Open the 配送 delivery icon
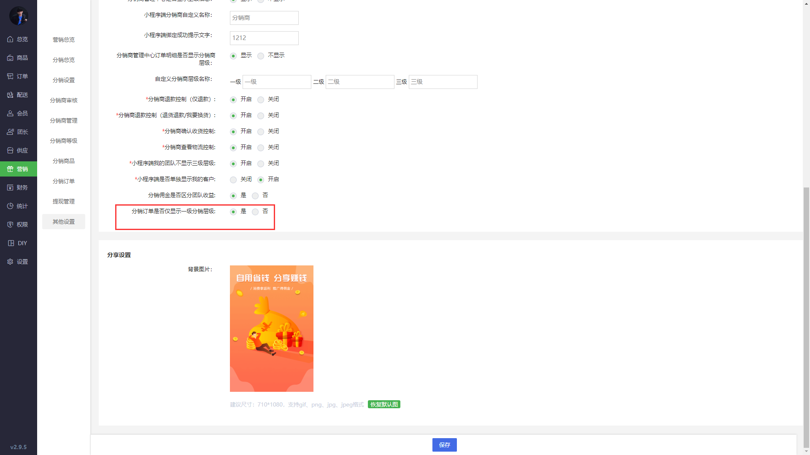The height and width of the screenshot is (455, 810). (x=11, y=95)
